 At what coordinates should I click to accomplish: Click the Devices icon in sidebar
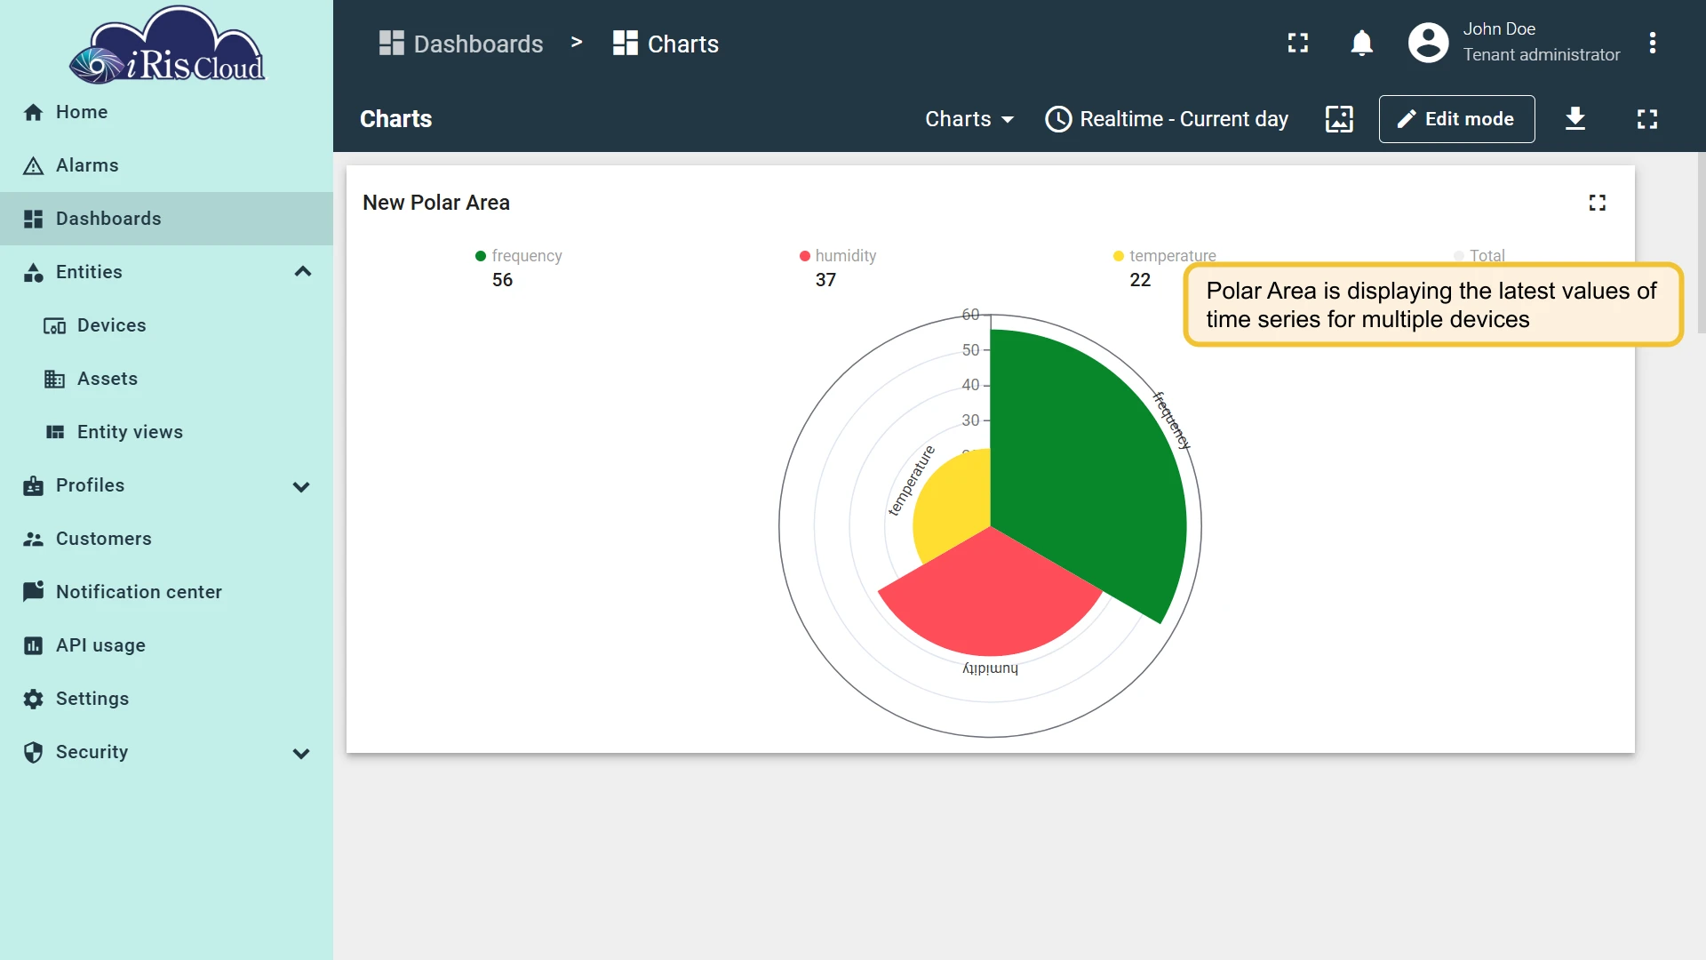pyautogui.click(x=55, y=325)
